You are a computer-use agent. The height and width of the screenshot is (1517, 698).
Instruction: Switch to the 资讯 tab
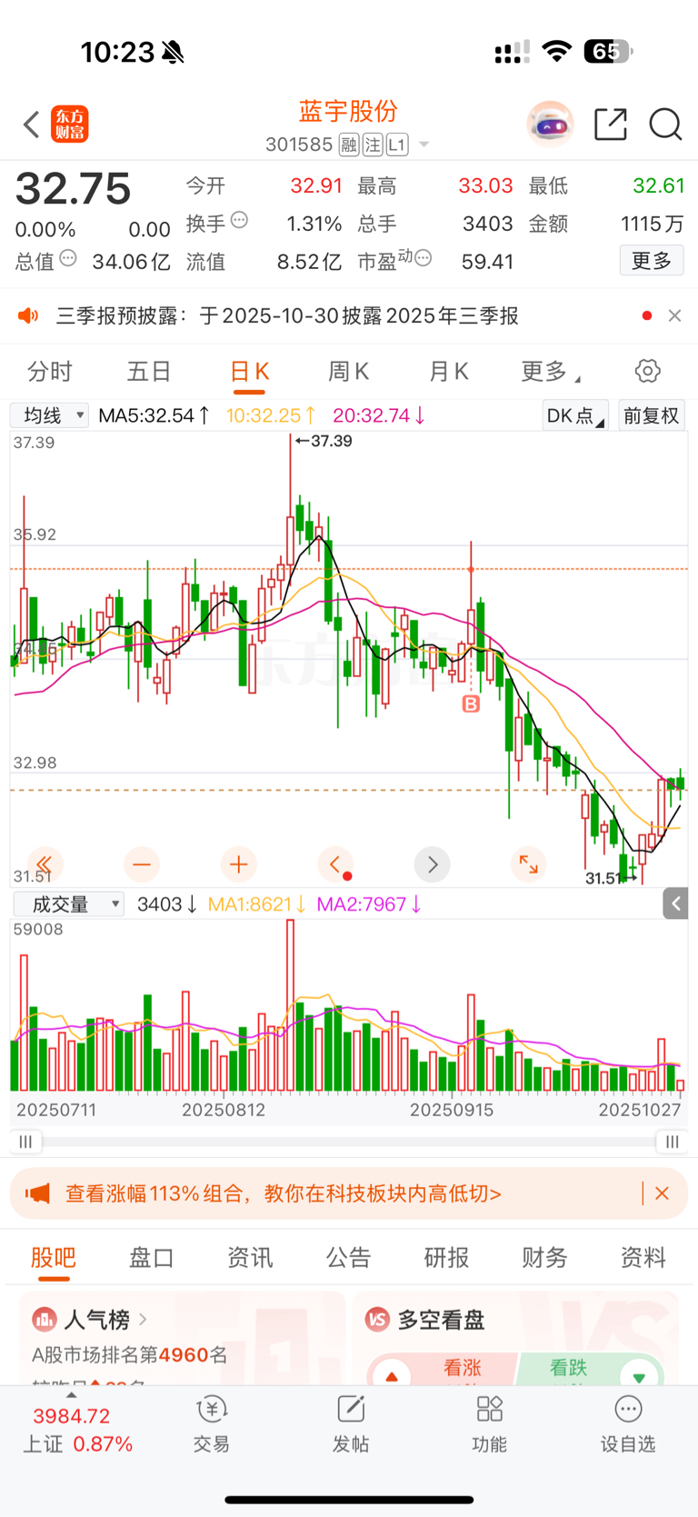(x=250, y=1258)
